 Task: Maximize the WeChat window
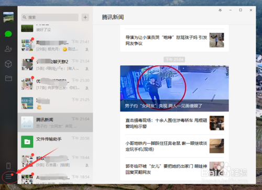(241, 10)
